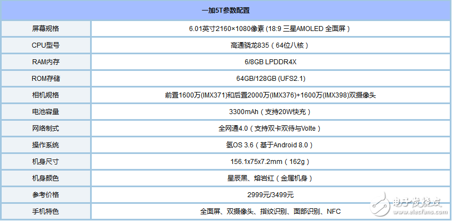The width and height of the screenshot is (452, 221).
Task: Click the RAM内存 label cell
Action: (x=46, y=62)
